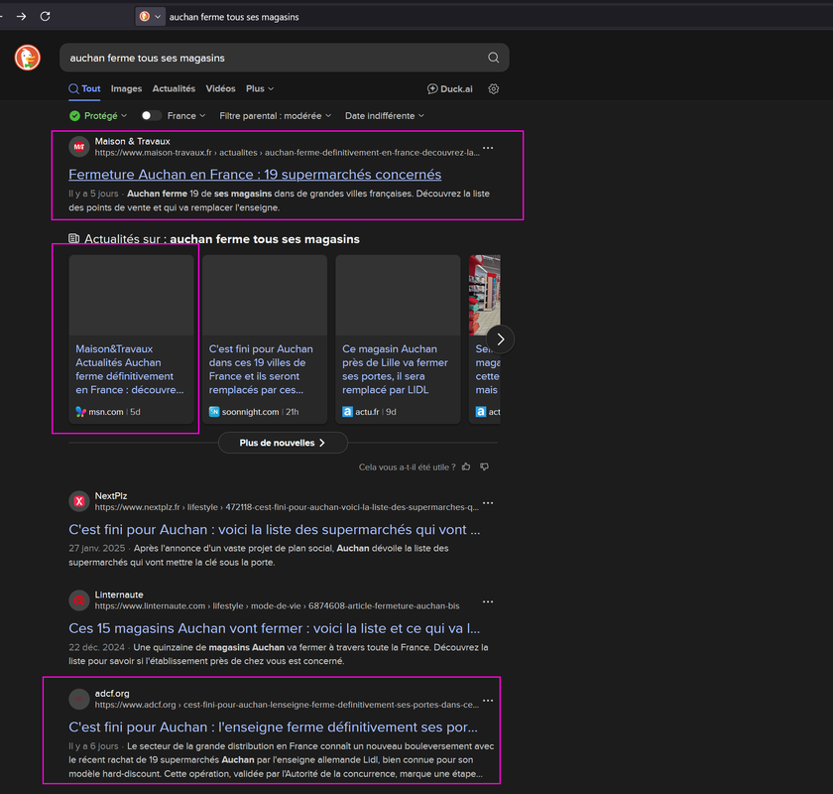This screenshot has width=833, height=794.
Task: Click linternaute.com URL breadcrumb
Action: [278, 606]
